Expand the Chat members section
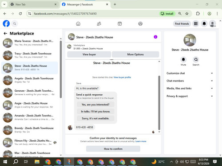The width and height of the screenshot is (222, 166). (x=190, y=81)
